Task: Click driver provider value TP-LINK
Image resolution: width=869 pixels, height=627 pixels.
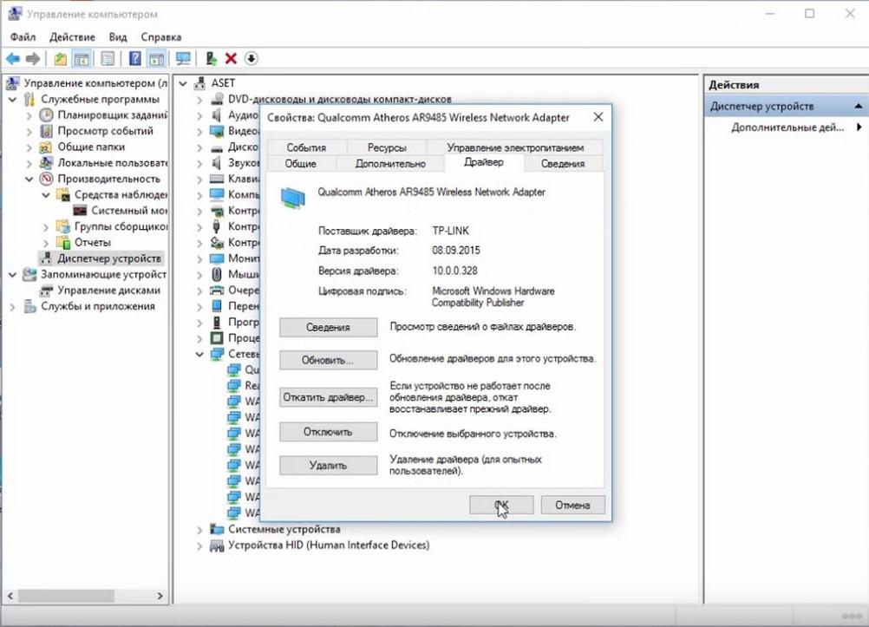Action: [x=450, y=231]
